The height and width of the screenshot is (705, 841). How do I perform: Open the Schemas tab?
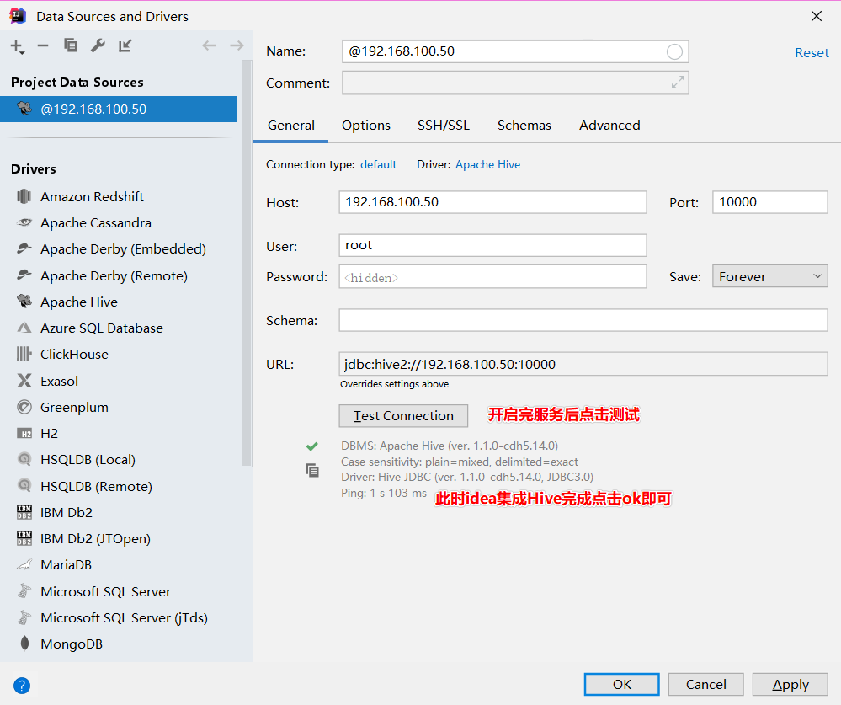point(524,125)
